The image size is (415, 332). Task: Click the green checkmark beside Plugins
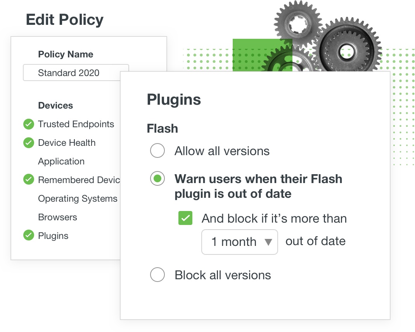29,236
